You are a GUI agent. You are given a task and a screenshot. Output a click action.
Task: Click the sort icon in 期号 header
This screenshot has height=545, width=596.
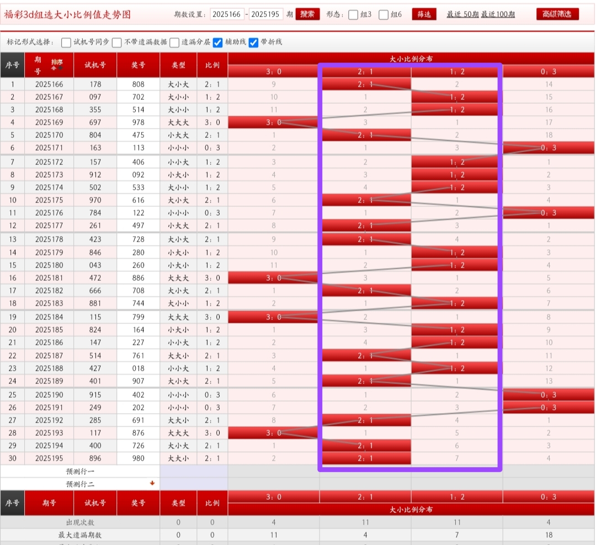point(56,64)
